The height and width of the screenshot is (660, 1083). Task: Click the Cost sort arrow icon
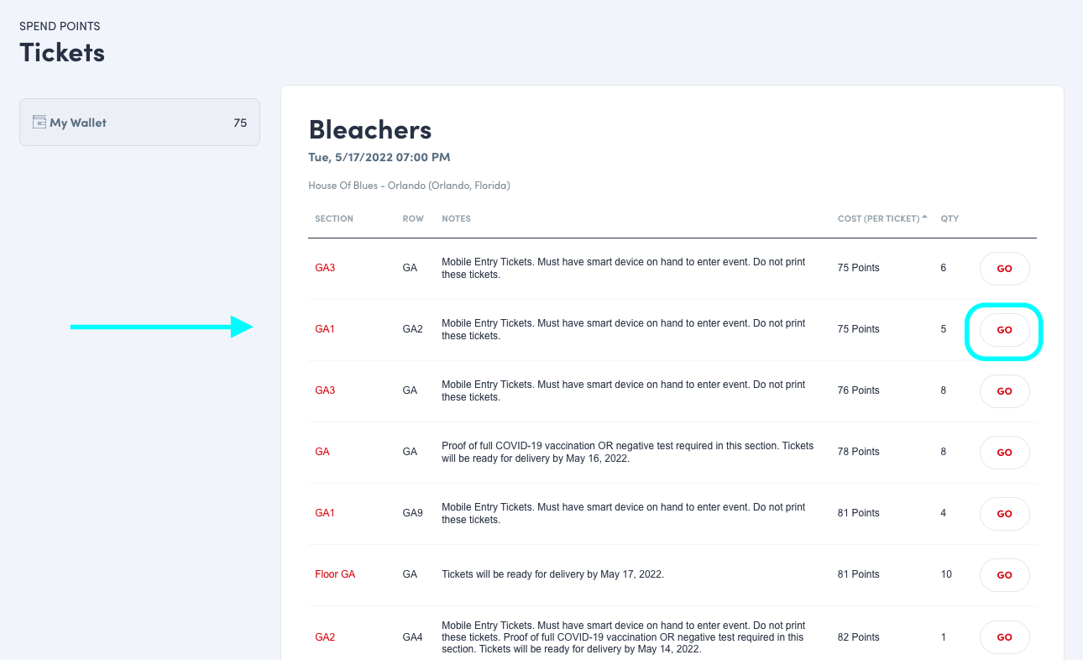tap(924, 217)
